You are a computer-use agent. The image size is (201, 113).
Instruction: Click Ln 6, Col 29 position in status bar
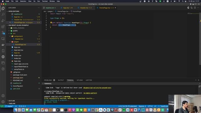click(x=128, y=106)
